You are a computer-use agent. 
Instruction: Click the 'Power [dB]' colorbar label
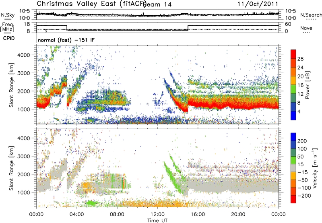[307, 85]
